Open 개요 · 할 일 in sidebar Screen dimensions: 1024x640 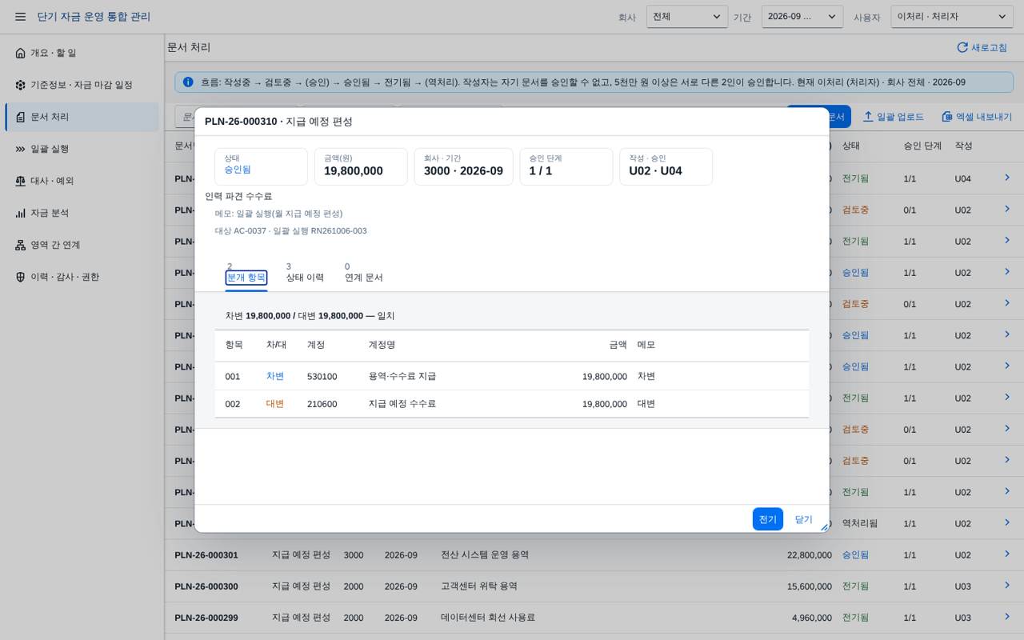tap(82, 53)
